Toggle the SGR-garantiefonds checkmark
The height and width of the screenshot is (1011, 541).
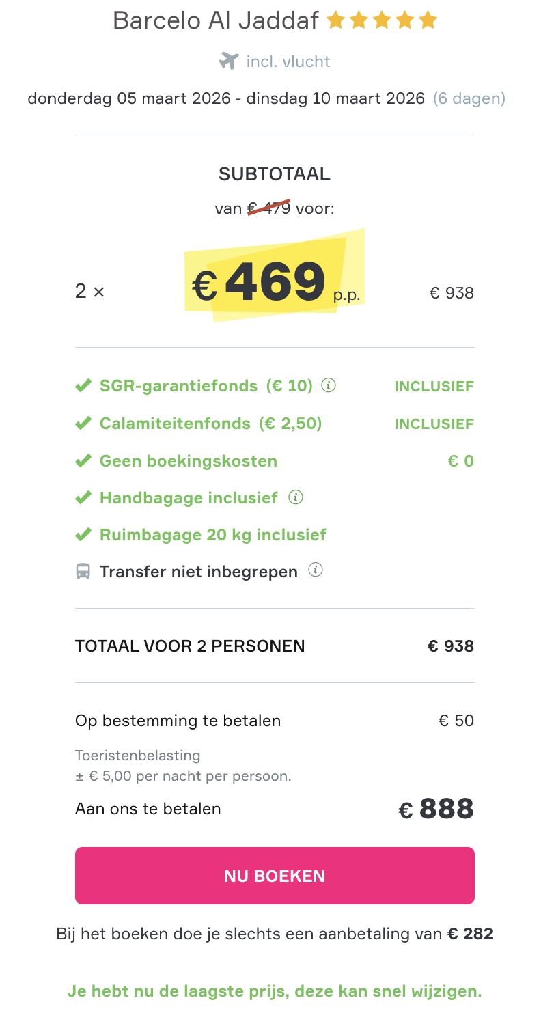(83, 385)
